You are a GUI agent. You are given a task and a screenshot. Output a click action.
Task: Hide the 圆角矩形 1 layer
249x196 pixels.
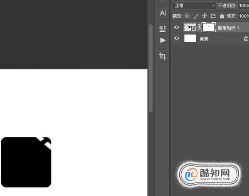tap(176, 27)
